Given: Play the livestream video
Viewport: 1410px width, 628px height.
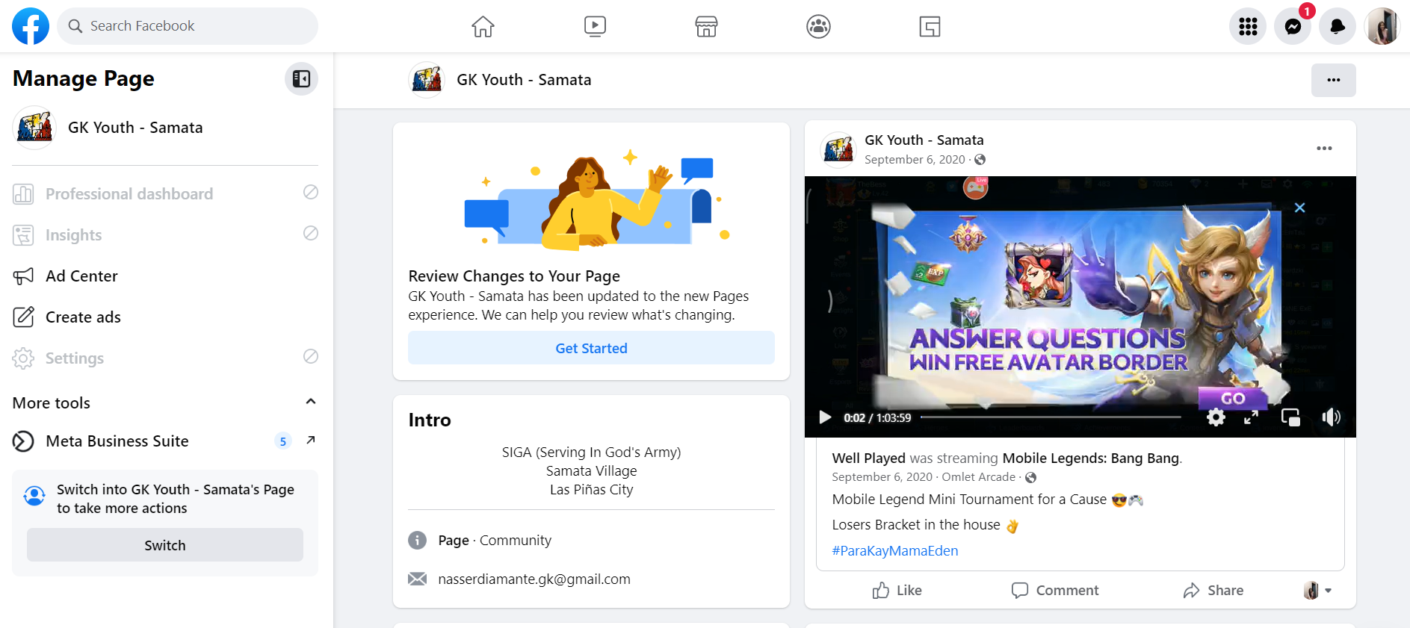Looking at the screenshot, I should (x=825, y=417).
